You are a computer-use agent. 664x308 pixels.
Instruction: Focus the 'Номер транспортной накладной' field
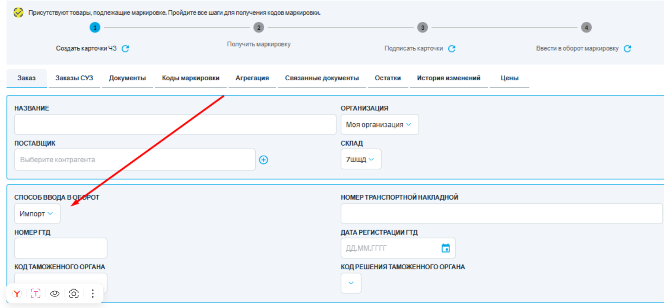point(501,214)
